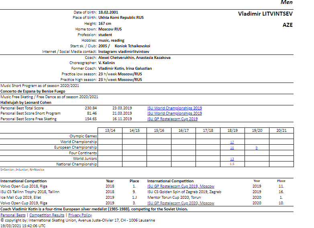Click World Juniors 18/19 placement 13

tap(232, 159)
